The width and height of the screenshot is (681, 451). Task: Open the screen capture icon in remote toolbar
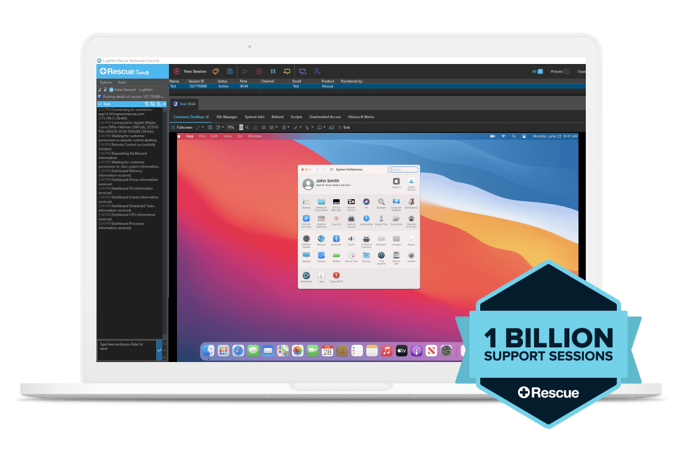272,127
